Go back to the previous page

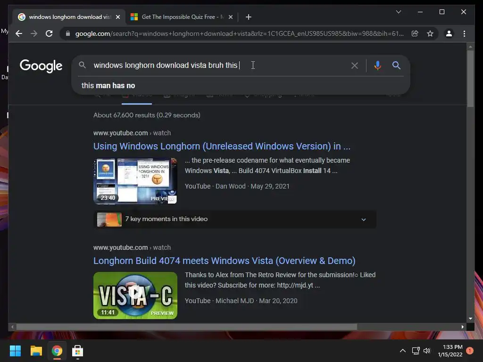click(x=19, y=33)
